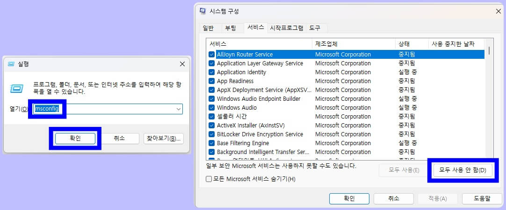Select the 서비스 tab
Screen dimensions: 506x210
coord(256,28)
